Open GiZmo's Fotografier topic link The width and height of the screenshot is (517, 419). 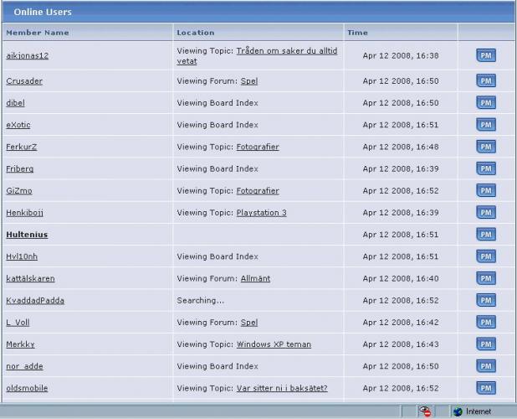tap(258, 191)
